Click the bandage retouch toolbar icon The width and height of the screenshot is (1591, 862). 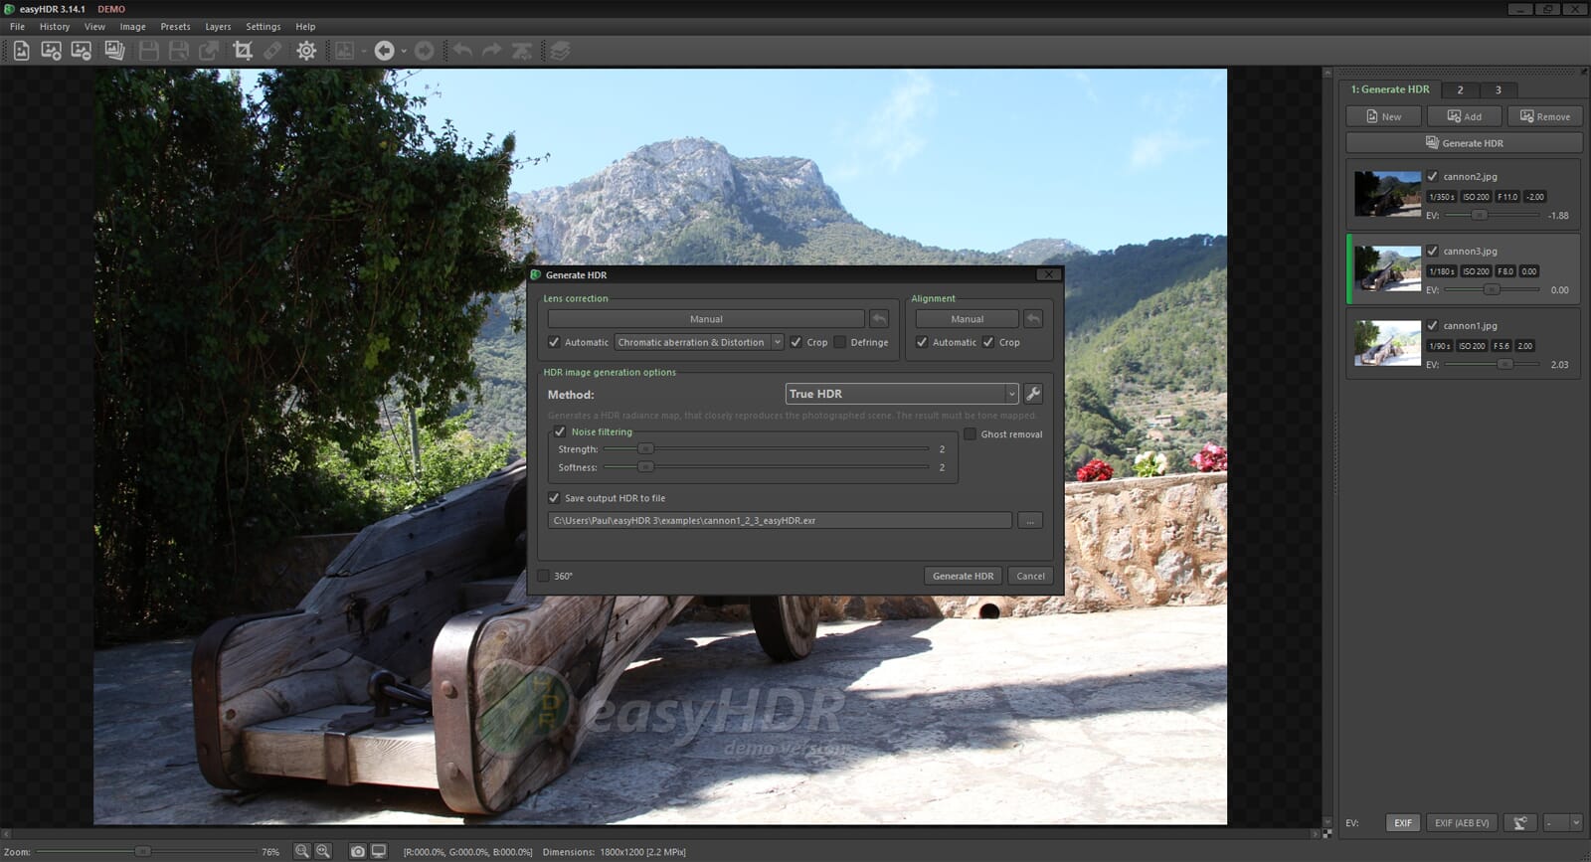(271, 51)
